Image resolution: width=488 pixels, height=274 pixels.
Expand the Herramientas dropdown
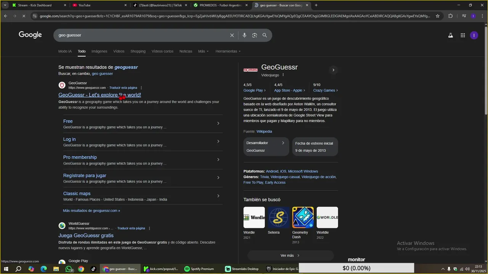[x=228, y=51]
